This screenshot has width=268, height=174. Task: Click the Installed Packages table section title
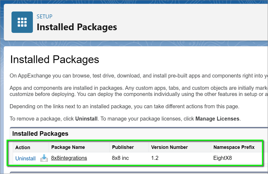pos(40,134)
